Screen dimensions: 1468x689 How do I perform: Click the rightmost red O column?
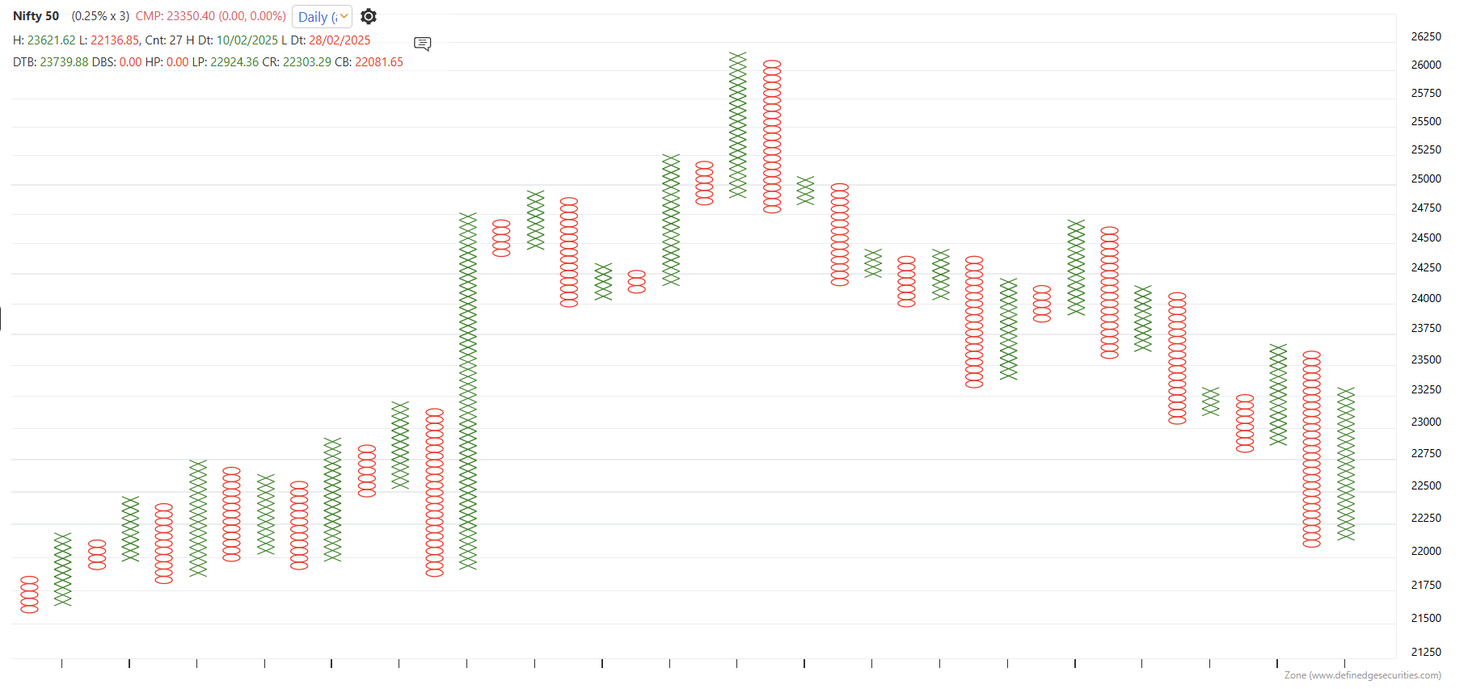click(1311, 449)
